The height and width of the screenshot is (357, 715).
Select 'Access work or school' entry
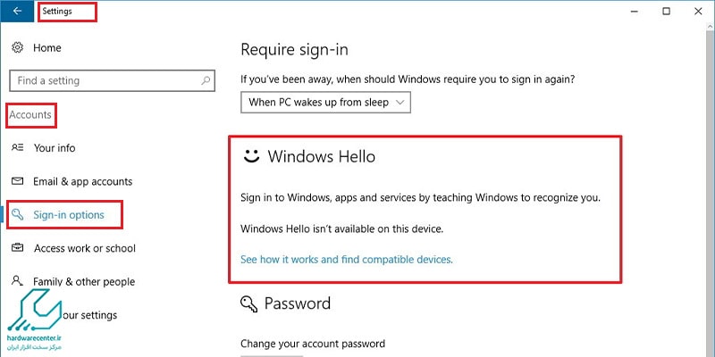point(85,248)
